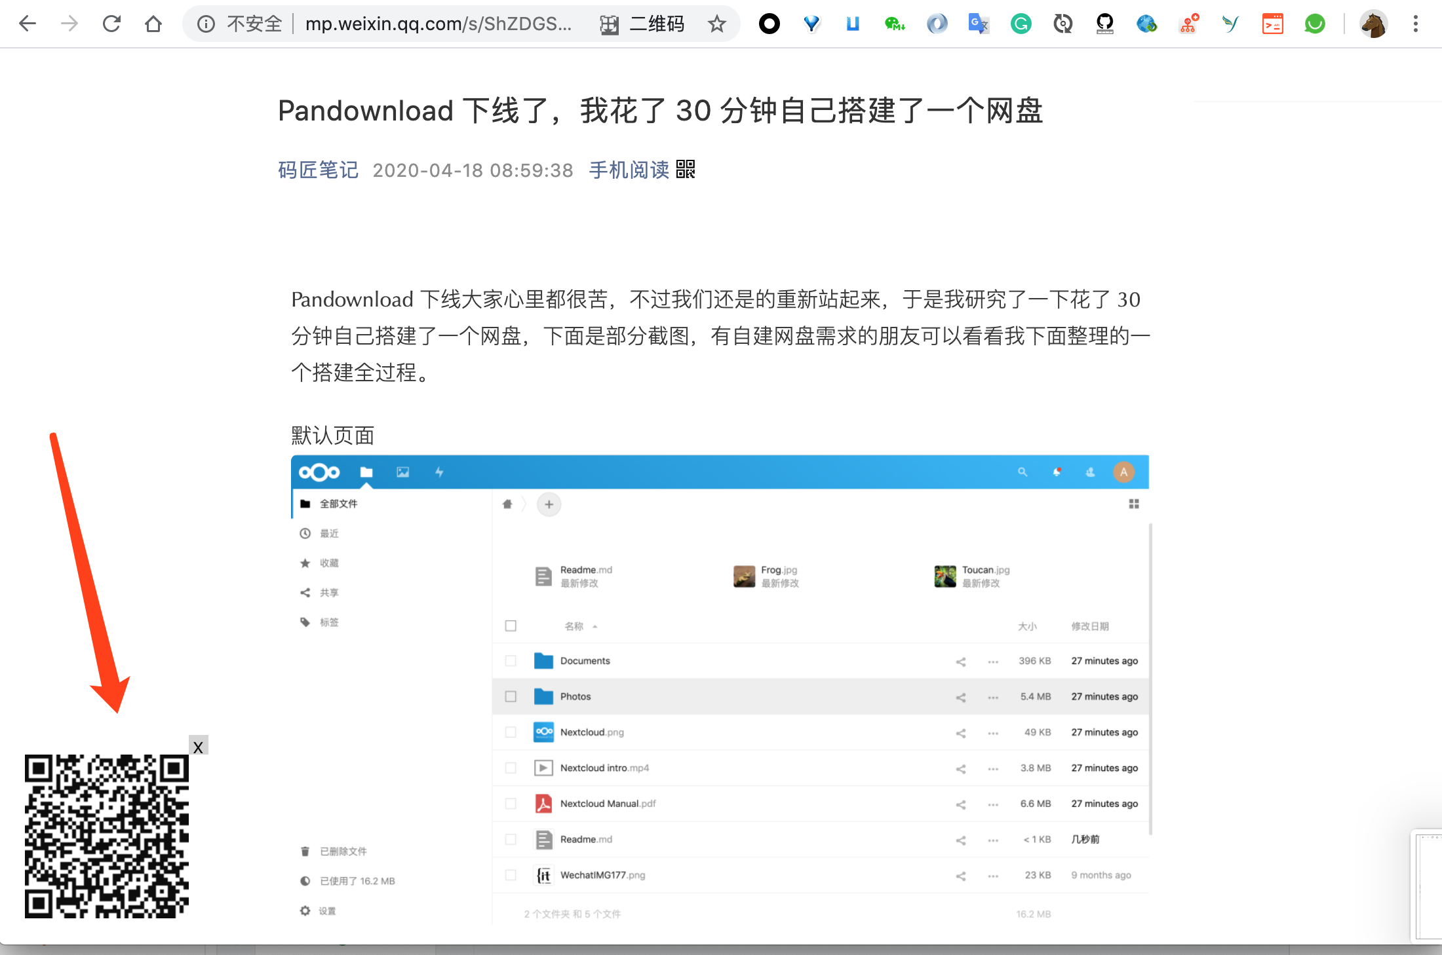This screenshot has width=1442, height=955.
Task: Share the Photos folder via share icon
Action: click(960, 697)
